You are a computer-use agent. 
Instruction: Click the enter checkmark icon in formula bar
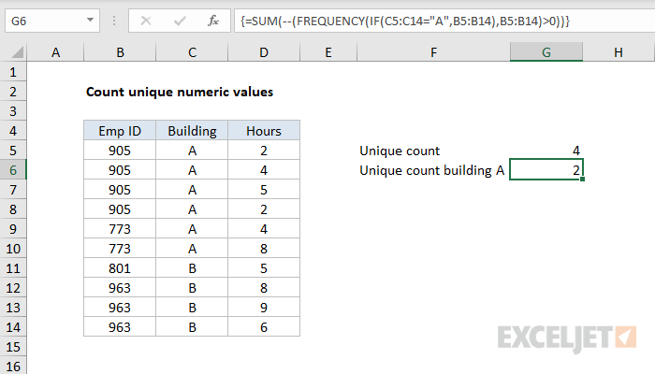click(178, 20)
